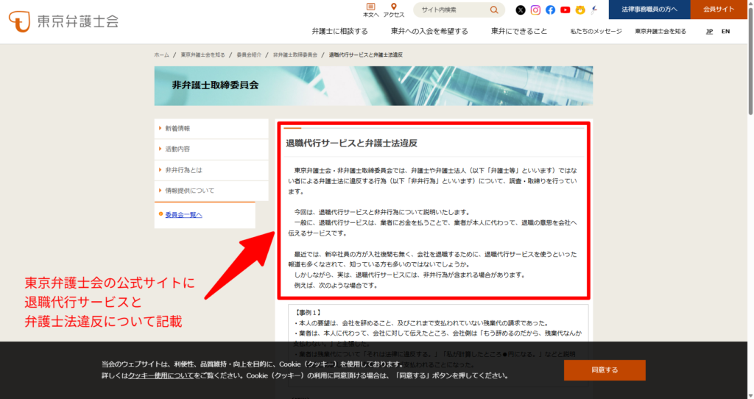Image resolution: width=754 pixels, height=399 pixels.
Task: Open the Instagram social icon
Action: click(x=535, y=10)
